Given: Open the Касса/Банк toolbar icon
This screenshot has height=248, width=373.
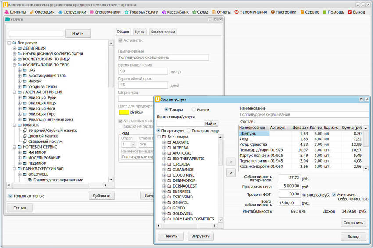Looking at the screenshot, I should [x=164, y=12].
